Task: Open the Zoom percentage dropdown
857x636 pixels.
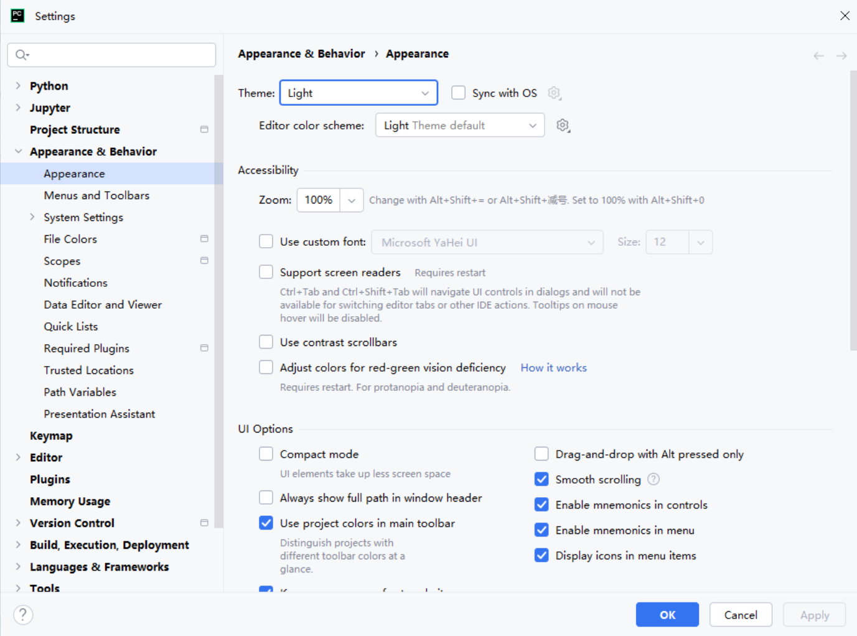Action: point(352,200)
